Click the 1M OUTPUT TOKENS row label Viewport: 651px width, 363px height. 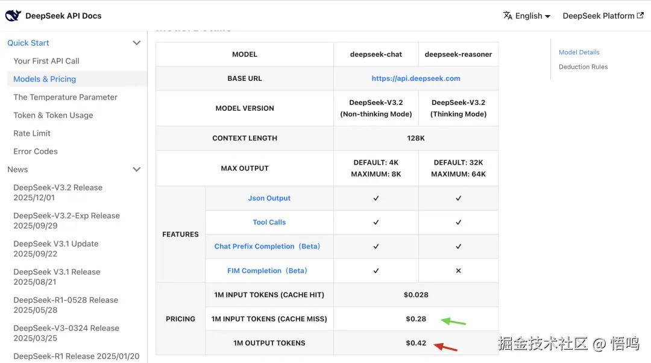pyautogui.click(x=269, y=342)
